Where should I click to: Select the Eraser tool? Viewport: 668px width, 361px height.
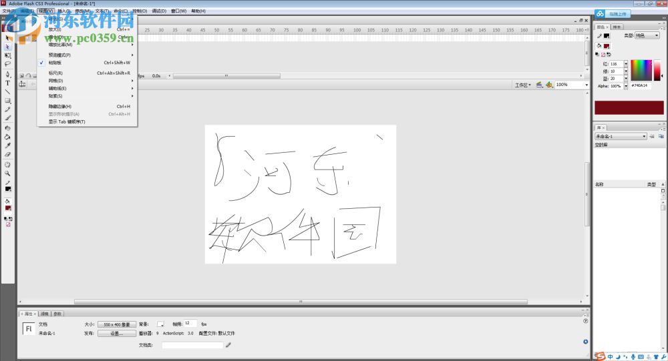(x=7, y=154)
